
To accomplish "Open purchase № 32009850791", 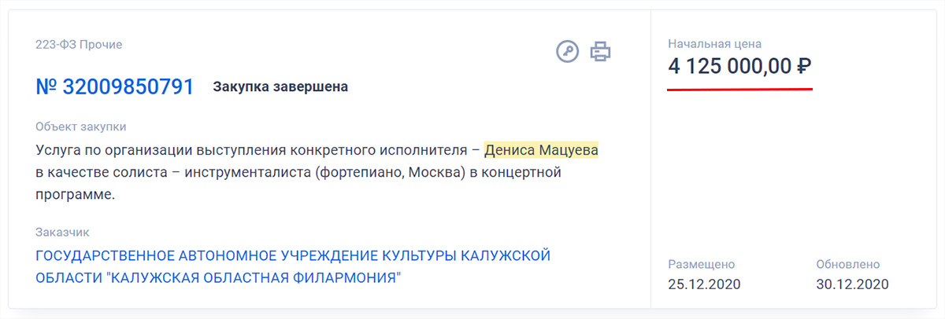I will coord(115,86).
